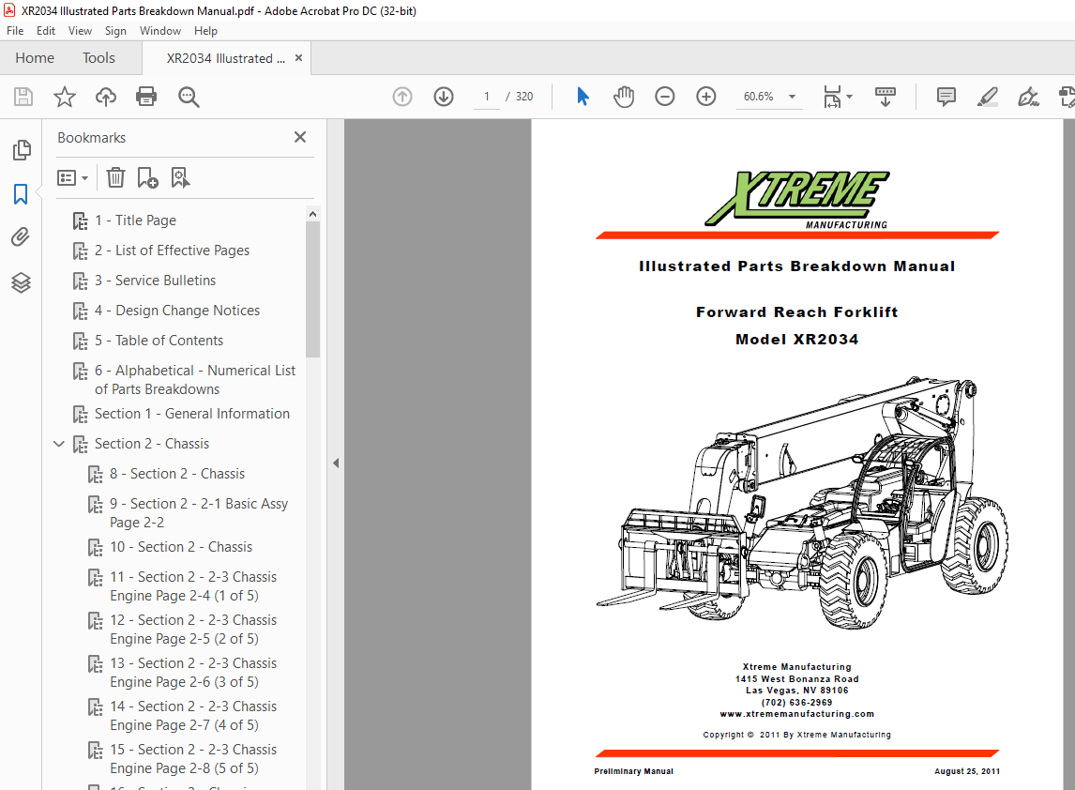The image size is (1075, 790).
Task: Go to next page arrow
Action: pyautogui.click(x=444, y=97)
